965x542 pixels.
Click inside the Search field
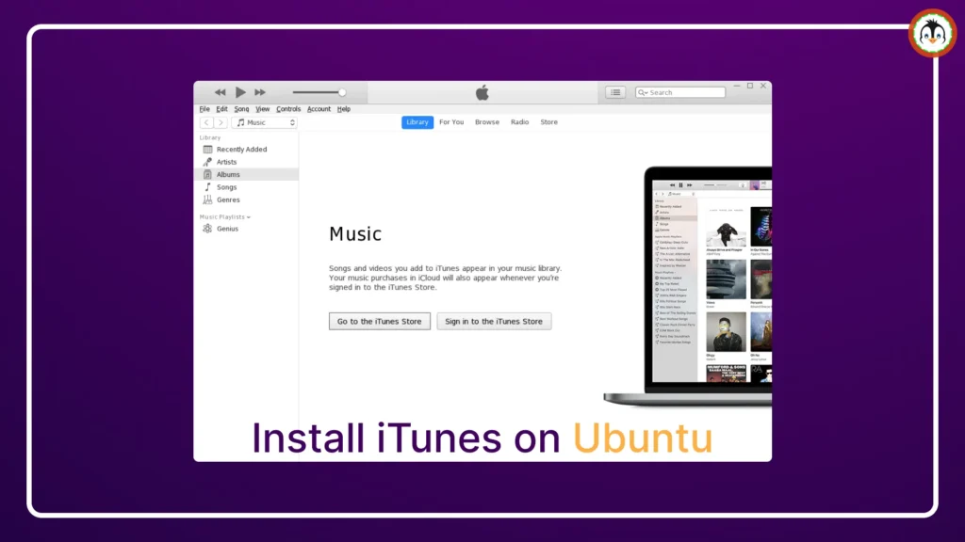680,91
